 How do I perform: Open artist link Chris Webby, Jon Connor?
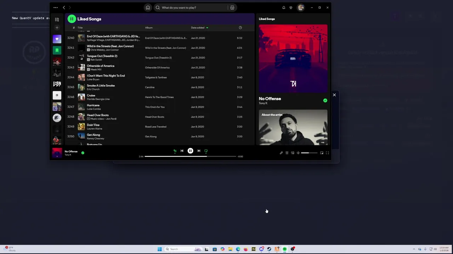(105, 50)
